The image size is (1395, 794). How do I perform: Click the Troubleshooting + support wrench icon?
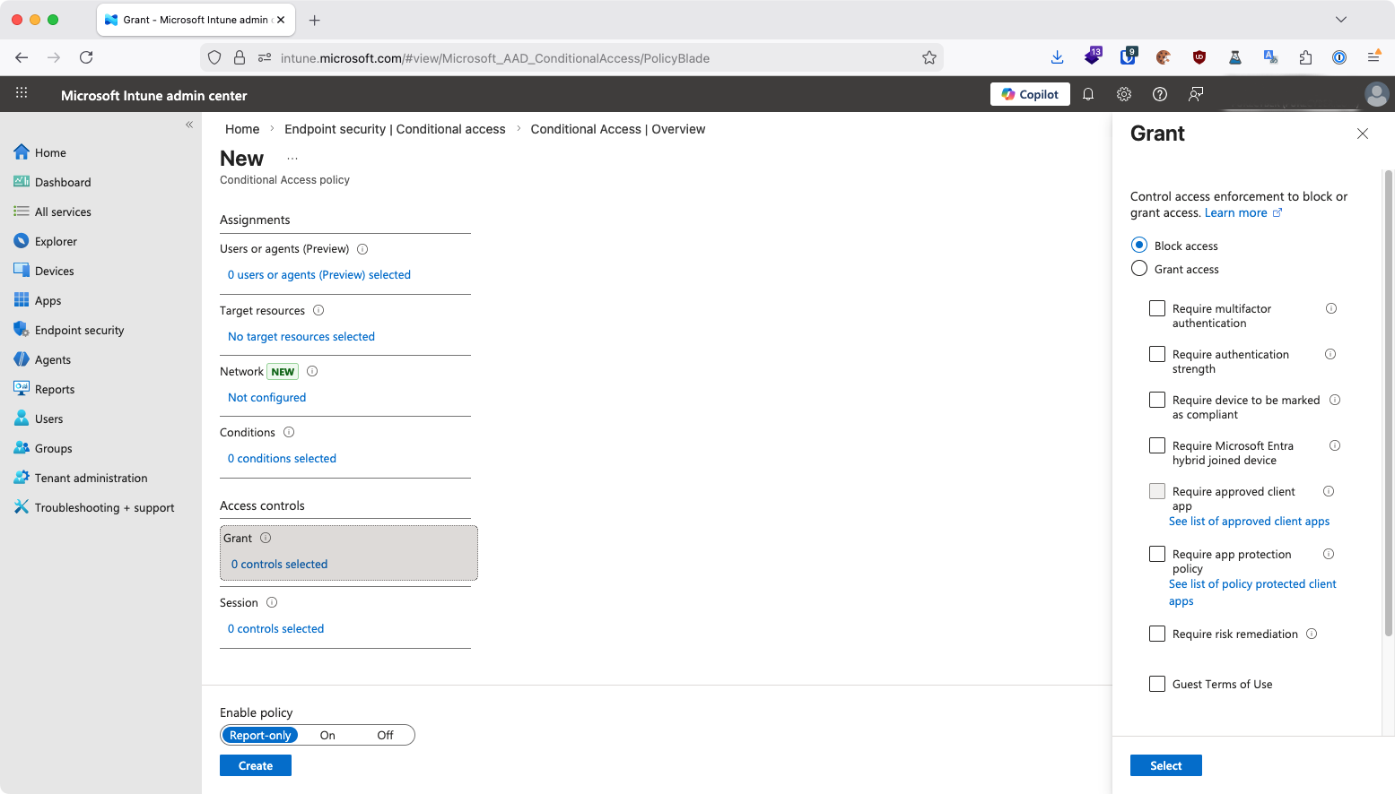pyautogui.click(x=22, y=507)
